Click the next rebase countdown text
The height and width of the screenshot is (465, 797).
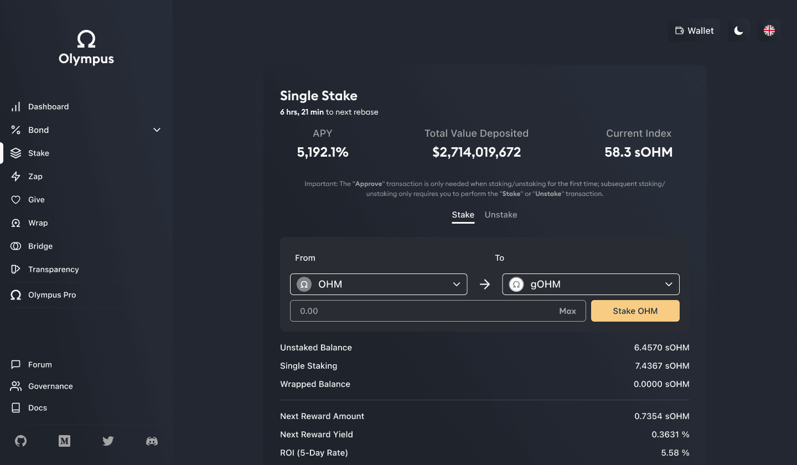tap(329, 112)
